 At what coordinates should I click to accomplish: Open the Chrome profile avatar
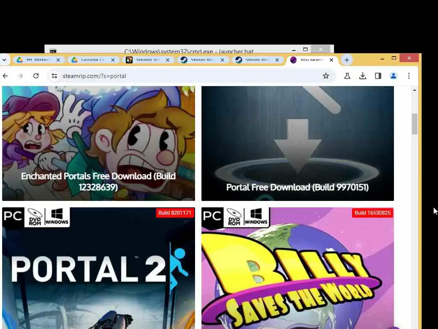[x=394, y=76]
